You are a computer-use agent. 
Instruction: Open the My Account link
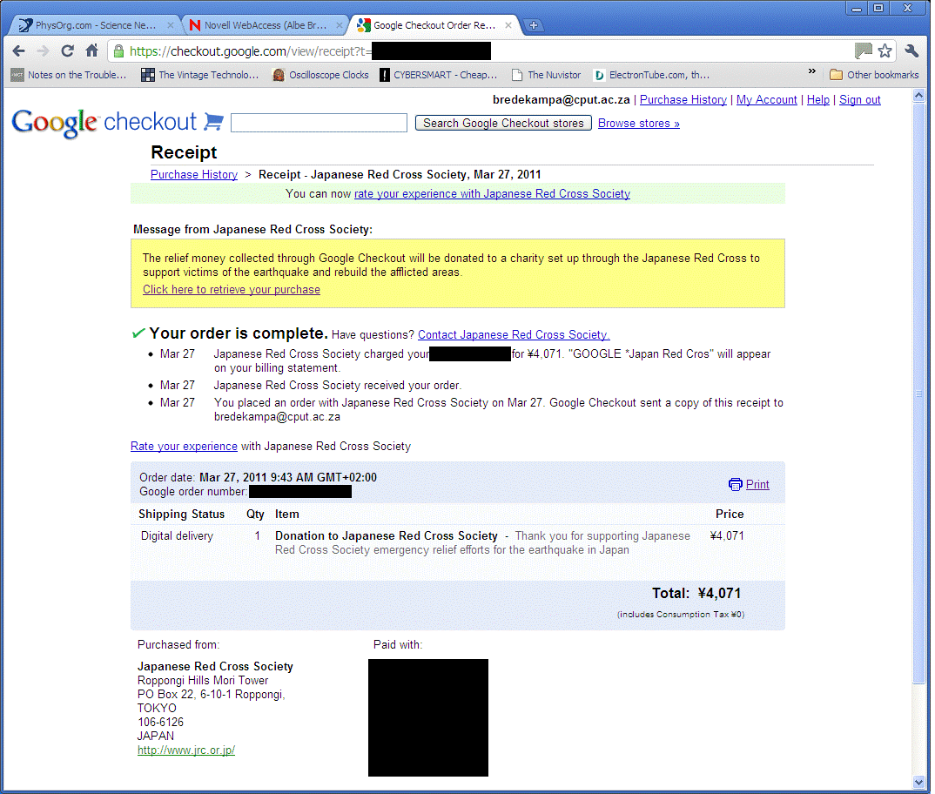[x=766, y=99]
